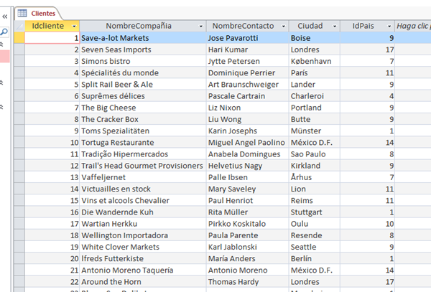The width and height of the screenshot is (431, 292).
Task: Click the 'Trail's Head Gourmet Provisioners' cell
Action: 143,166
